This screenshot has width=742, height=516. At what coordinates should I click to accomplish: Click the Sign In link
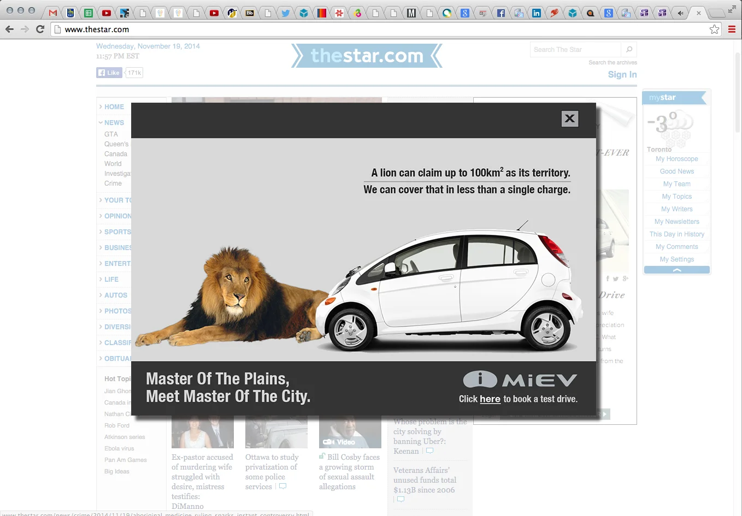pyautogui.click(x=622, y=75)
